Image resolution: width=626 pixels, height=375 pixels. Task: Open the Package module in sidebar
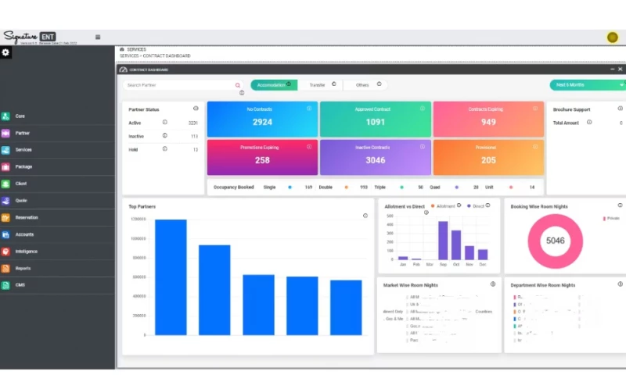point(57,166)
